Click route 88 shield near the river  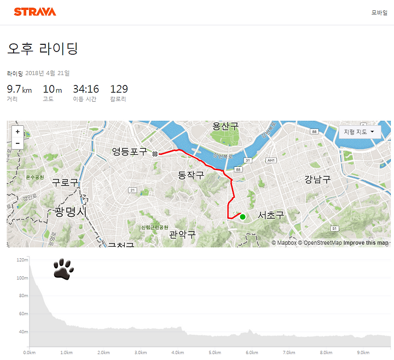coord(238,169)
